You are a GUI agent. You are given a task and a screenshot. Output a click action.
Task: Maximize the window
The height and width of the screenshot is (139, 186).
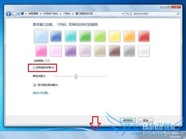point(169,7)
